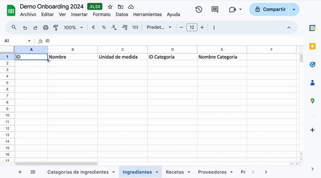Open Google Keep side panel
The width and height of the screenshot is (321, 178).
[x=312, y=46]
